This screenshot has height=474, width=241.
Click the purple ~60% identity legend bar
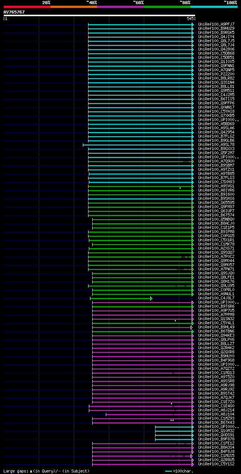point(120,6)
